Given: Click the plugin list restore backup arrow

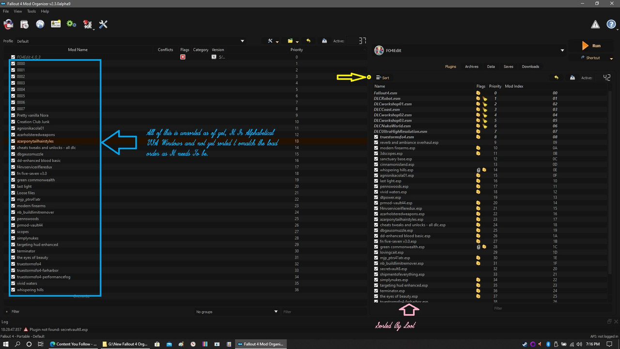Looking at the screenshot, I should 556,78.
